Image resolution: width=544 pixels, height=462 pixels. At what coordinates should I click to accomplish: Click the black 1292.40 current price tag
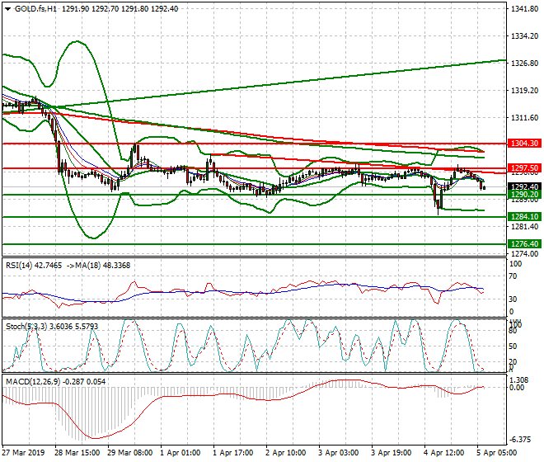[x=524, y=186]
